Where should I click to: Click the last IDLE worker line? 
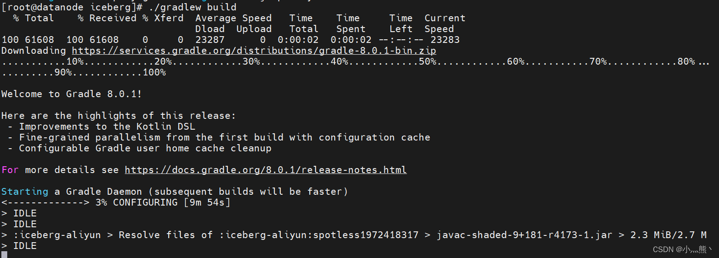[x=19, y=246]
